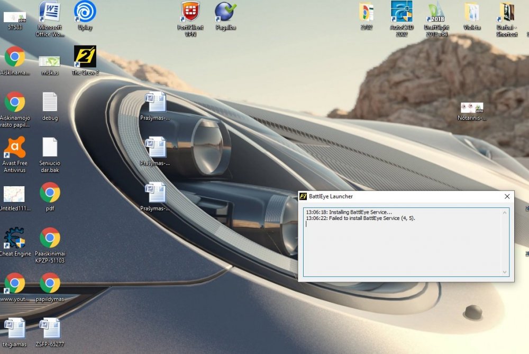Select the Darbai shortcut icon
This screenshot has width=529, height=354.
tap(507, 12)
